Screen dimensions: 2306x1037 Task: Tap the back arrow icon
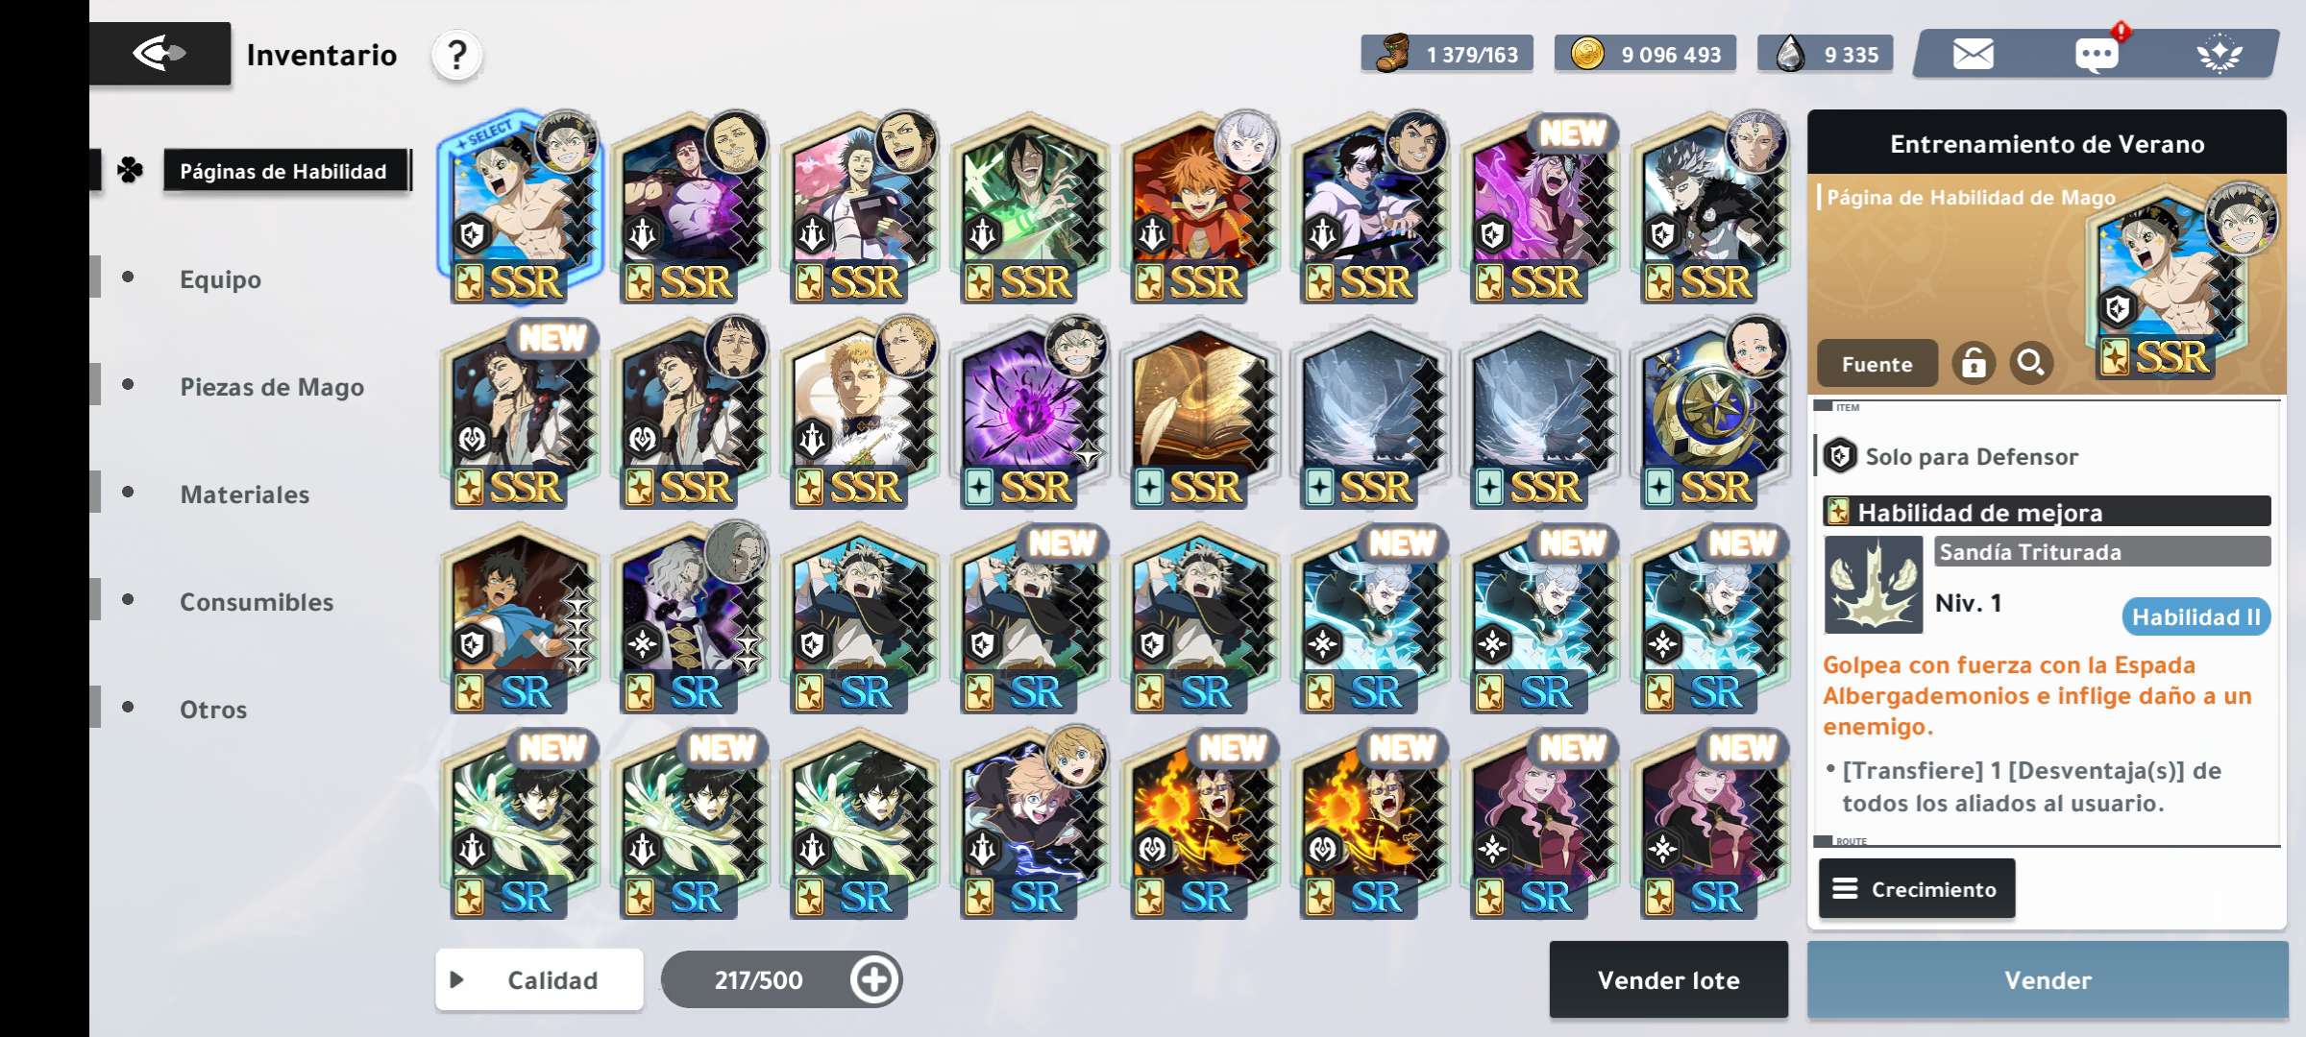click(x=159, y=53)
